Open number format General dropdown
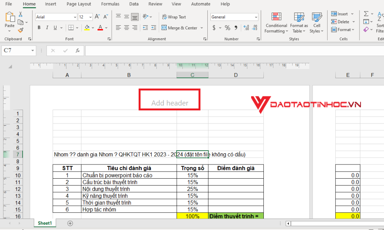 click(x=256, y=17)
